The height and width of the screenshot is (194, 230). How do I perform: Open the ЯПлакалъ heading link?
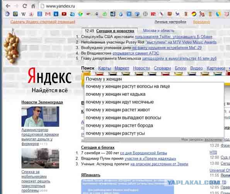[x=91, y=175]
